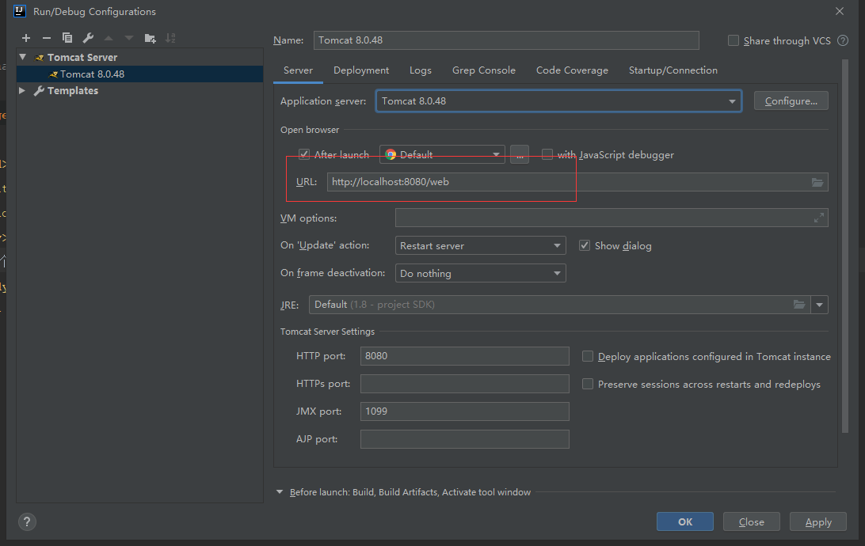Switch to the Grep Console tab
This screenshot has width=865, height=546.
484,70
